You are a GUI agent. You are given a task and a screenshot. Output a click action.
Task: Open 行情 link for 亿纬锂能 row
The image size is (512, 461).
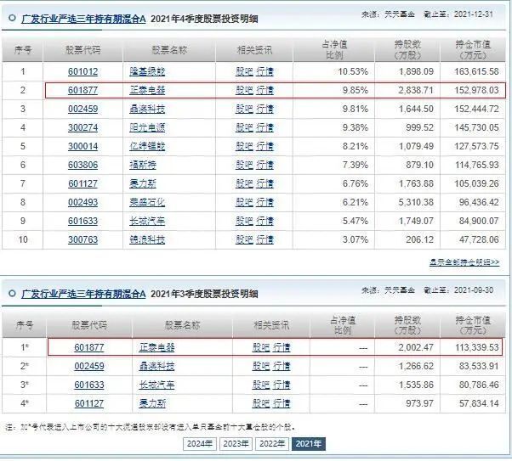point(265,146)
